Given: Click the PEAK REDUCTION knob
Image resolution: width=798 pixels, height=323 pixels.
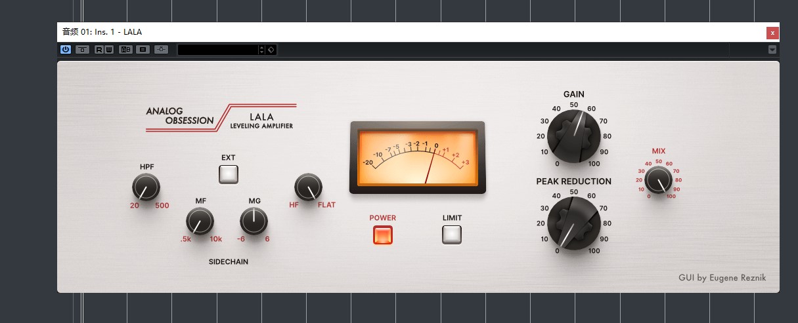Looking at the screenshot, I should click(574, 223).
